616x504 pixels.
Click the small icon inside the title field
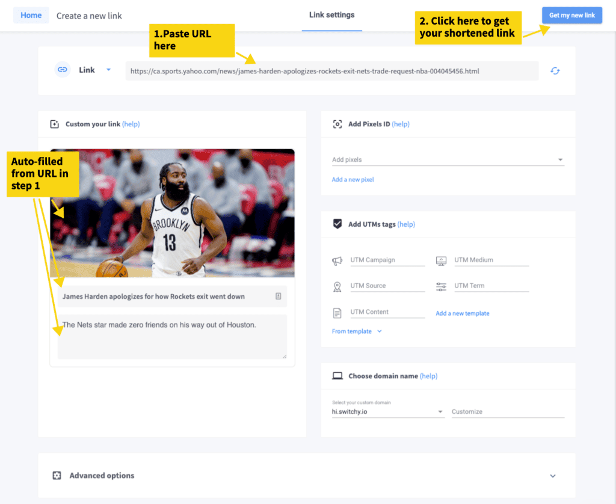tap(278, 296)
